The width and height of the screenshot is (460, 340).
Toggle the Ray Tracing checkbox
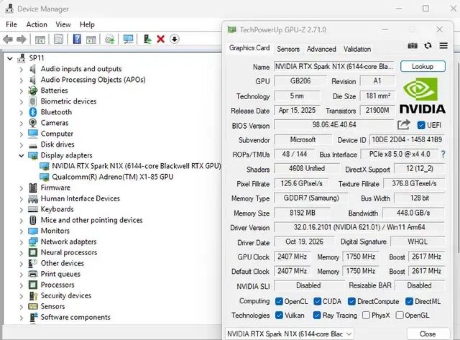tap(316, 315)
